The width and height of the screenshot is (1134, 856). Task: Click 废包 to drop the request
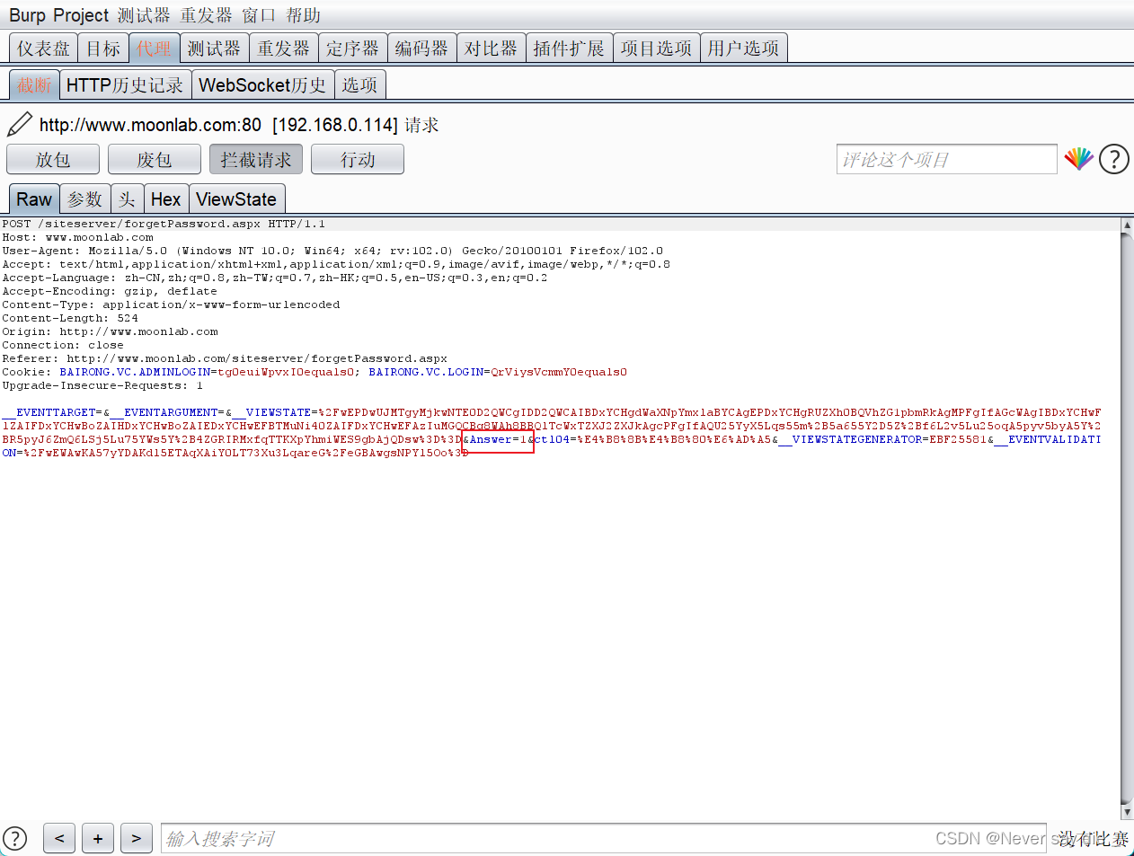point(155,159)
